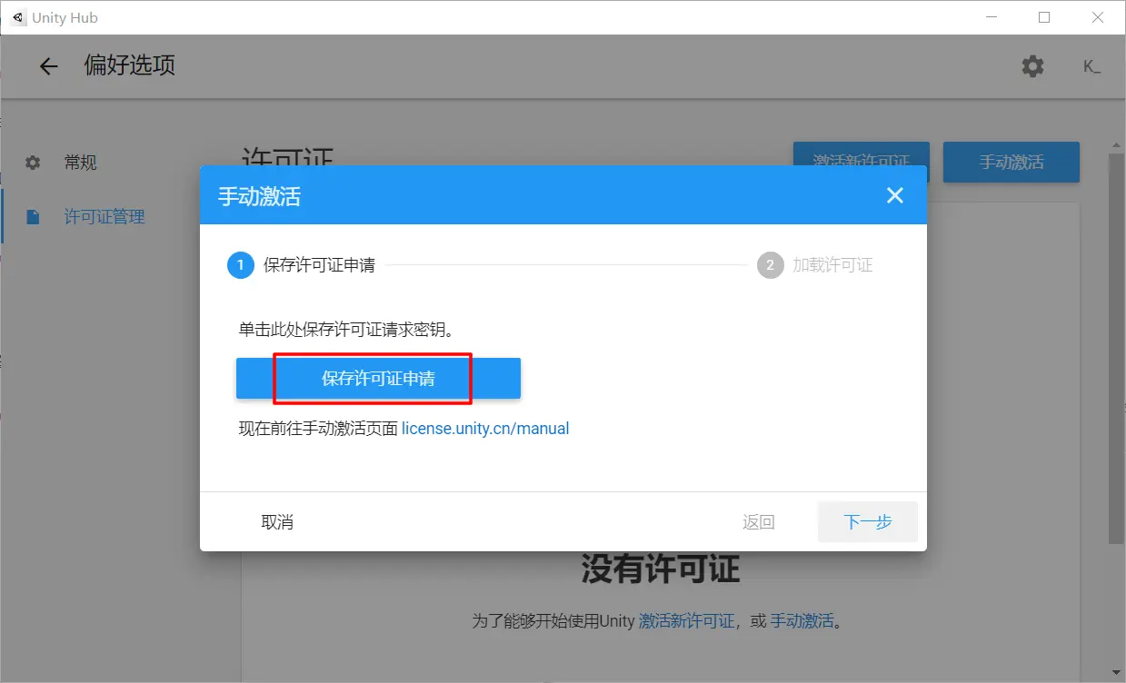
Task: Click the 保存许可证申请 button
Action: click(378, 379)
